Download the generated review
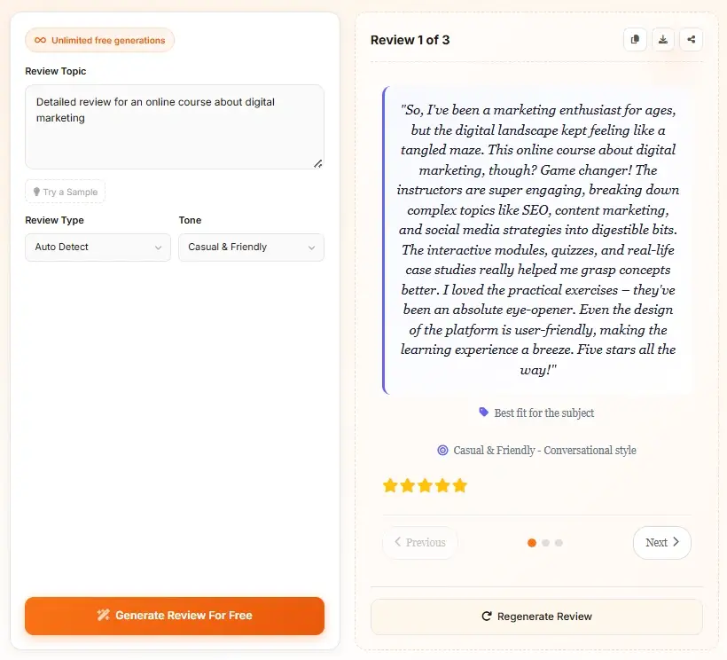Screen dimensions: 727x660 (663, 39)
